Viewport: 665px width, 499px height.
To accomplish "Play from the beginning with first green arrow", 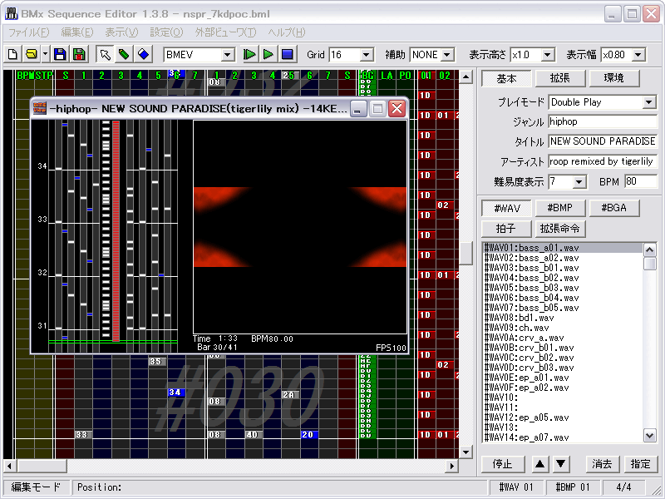I will pos(249,55).
